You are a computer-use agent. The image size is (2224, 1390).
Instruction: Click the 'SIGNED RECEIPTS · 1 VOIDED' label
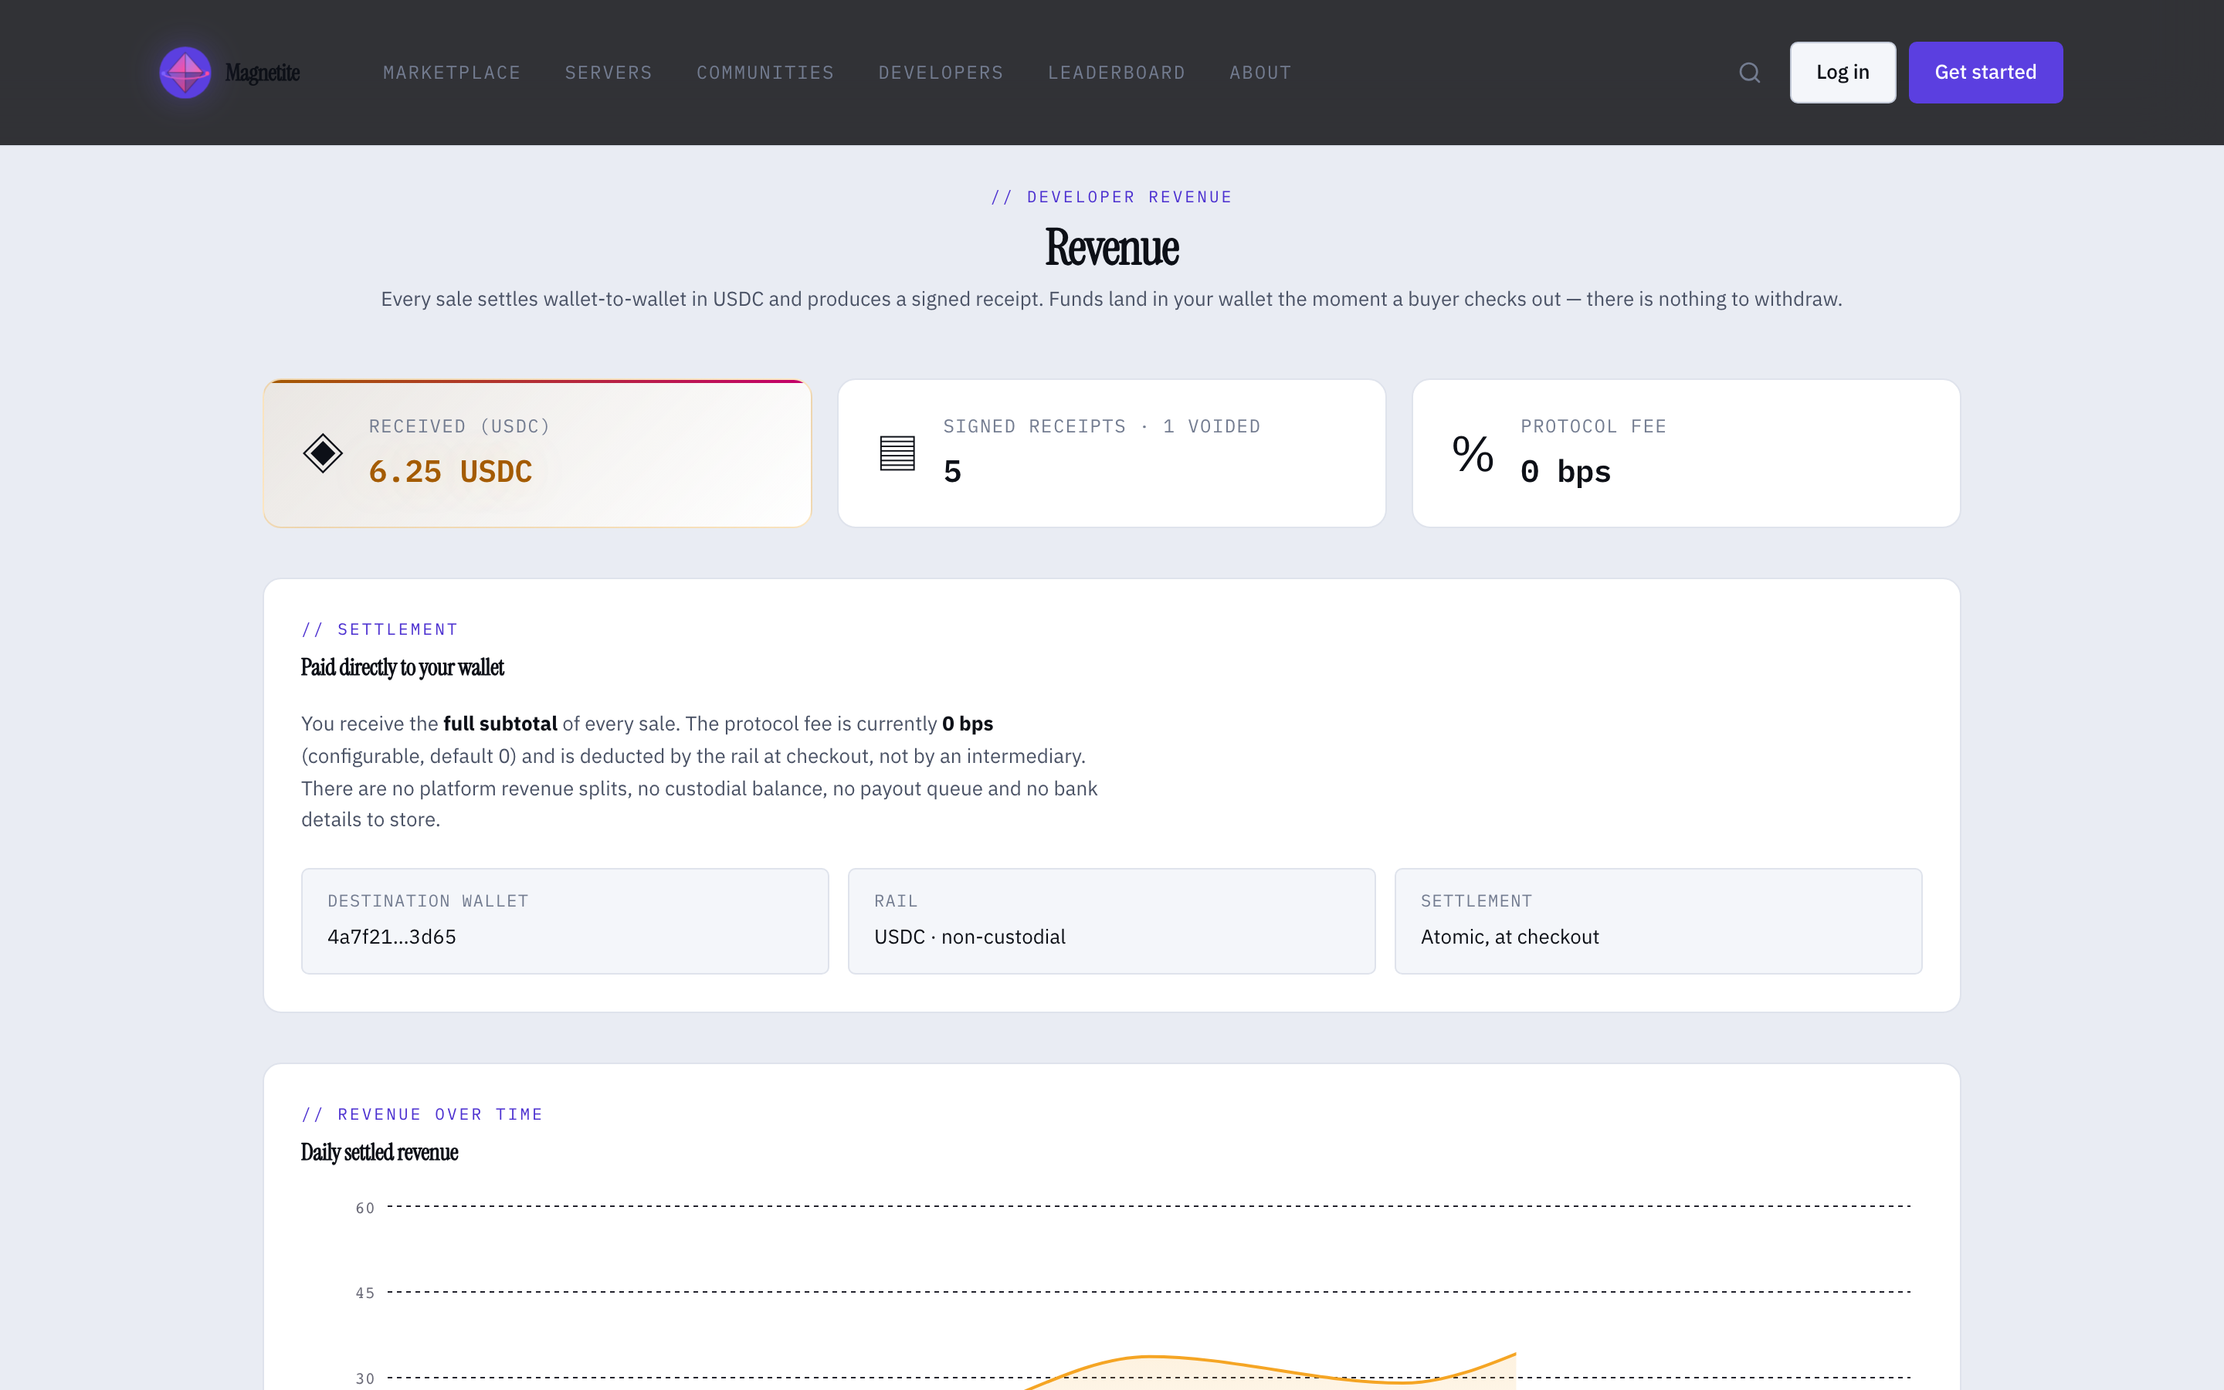click(1102, 426)
